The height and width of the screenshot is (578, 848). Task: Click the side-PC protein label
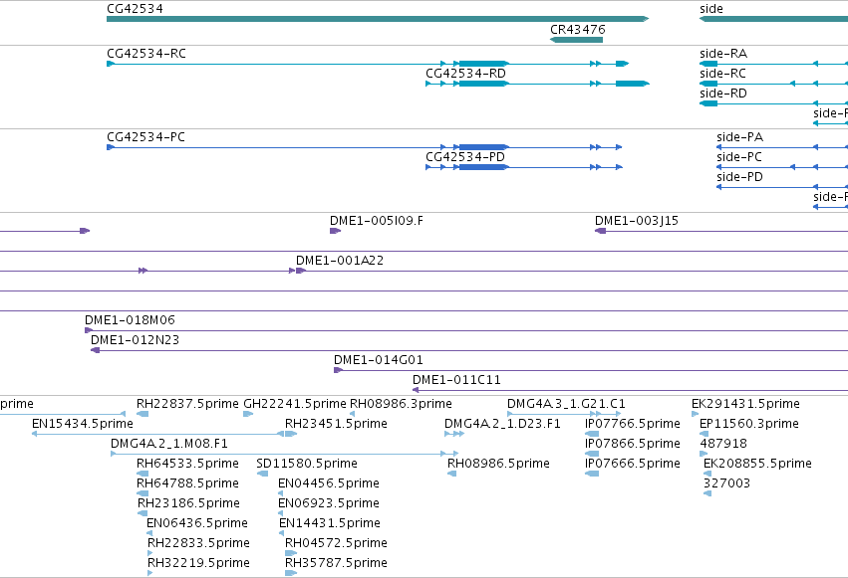739,157
